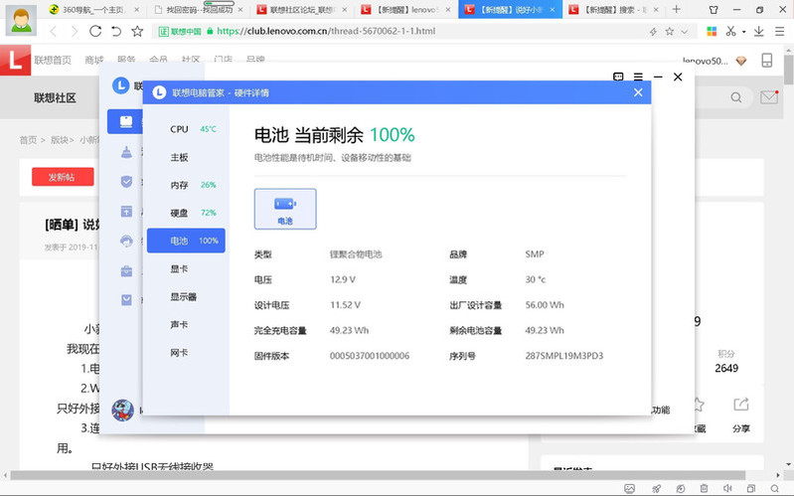The height and width of the screenshot is (496, 794).
Task: Switch to 360导航 tab
Action: coord(94,10)
